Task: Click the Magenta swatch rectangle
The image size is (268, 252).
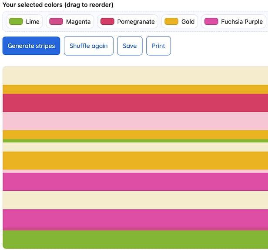Action: 56,22
